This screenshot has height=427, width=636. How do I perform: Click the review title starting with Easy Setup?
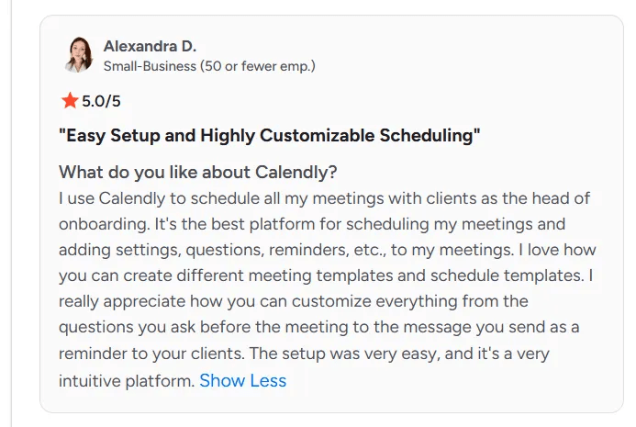tap(269, 136)
